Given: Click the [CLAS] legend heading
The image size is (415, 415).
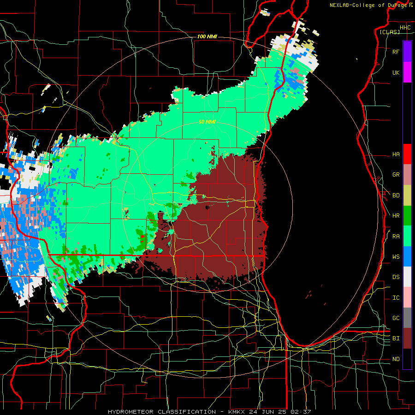Looking at the screenshot, I should coord(390,32).
